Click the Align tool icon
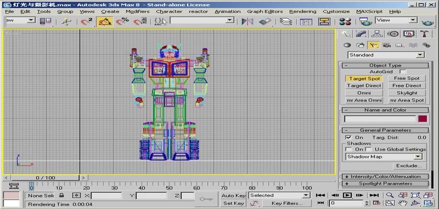Viewport: 439px width, 209px height. click(265, 21)
